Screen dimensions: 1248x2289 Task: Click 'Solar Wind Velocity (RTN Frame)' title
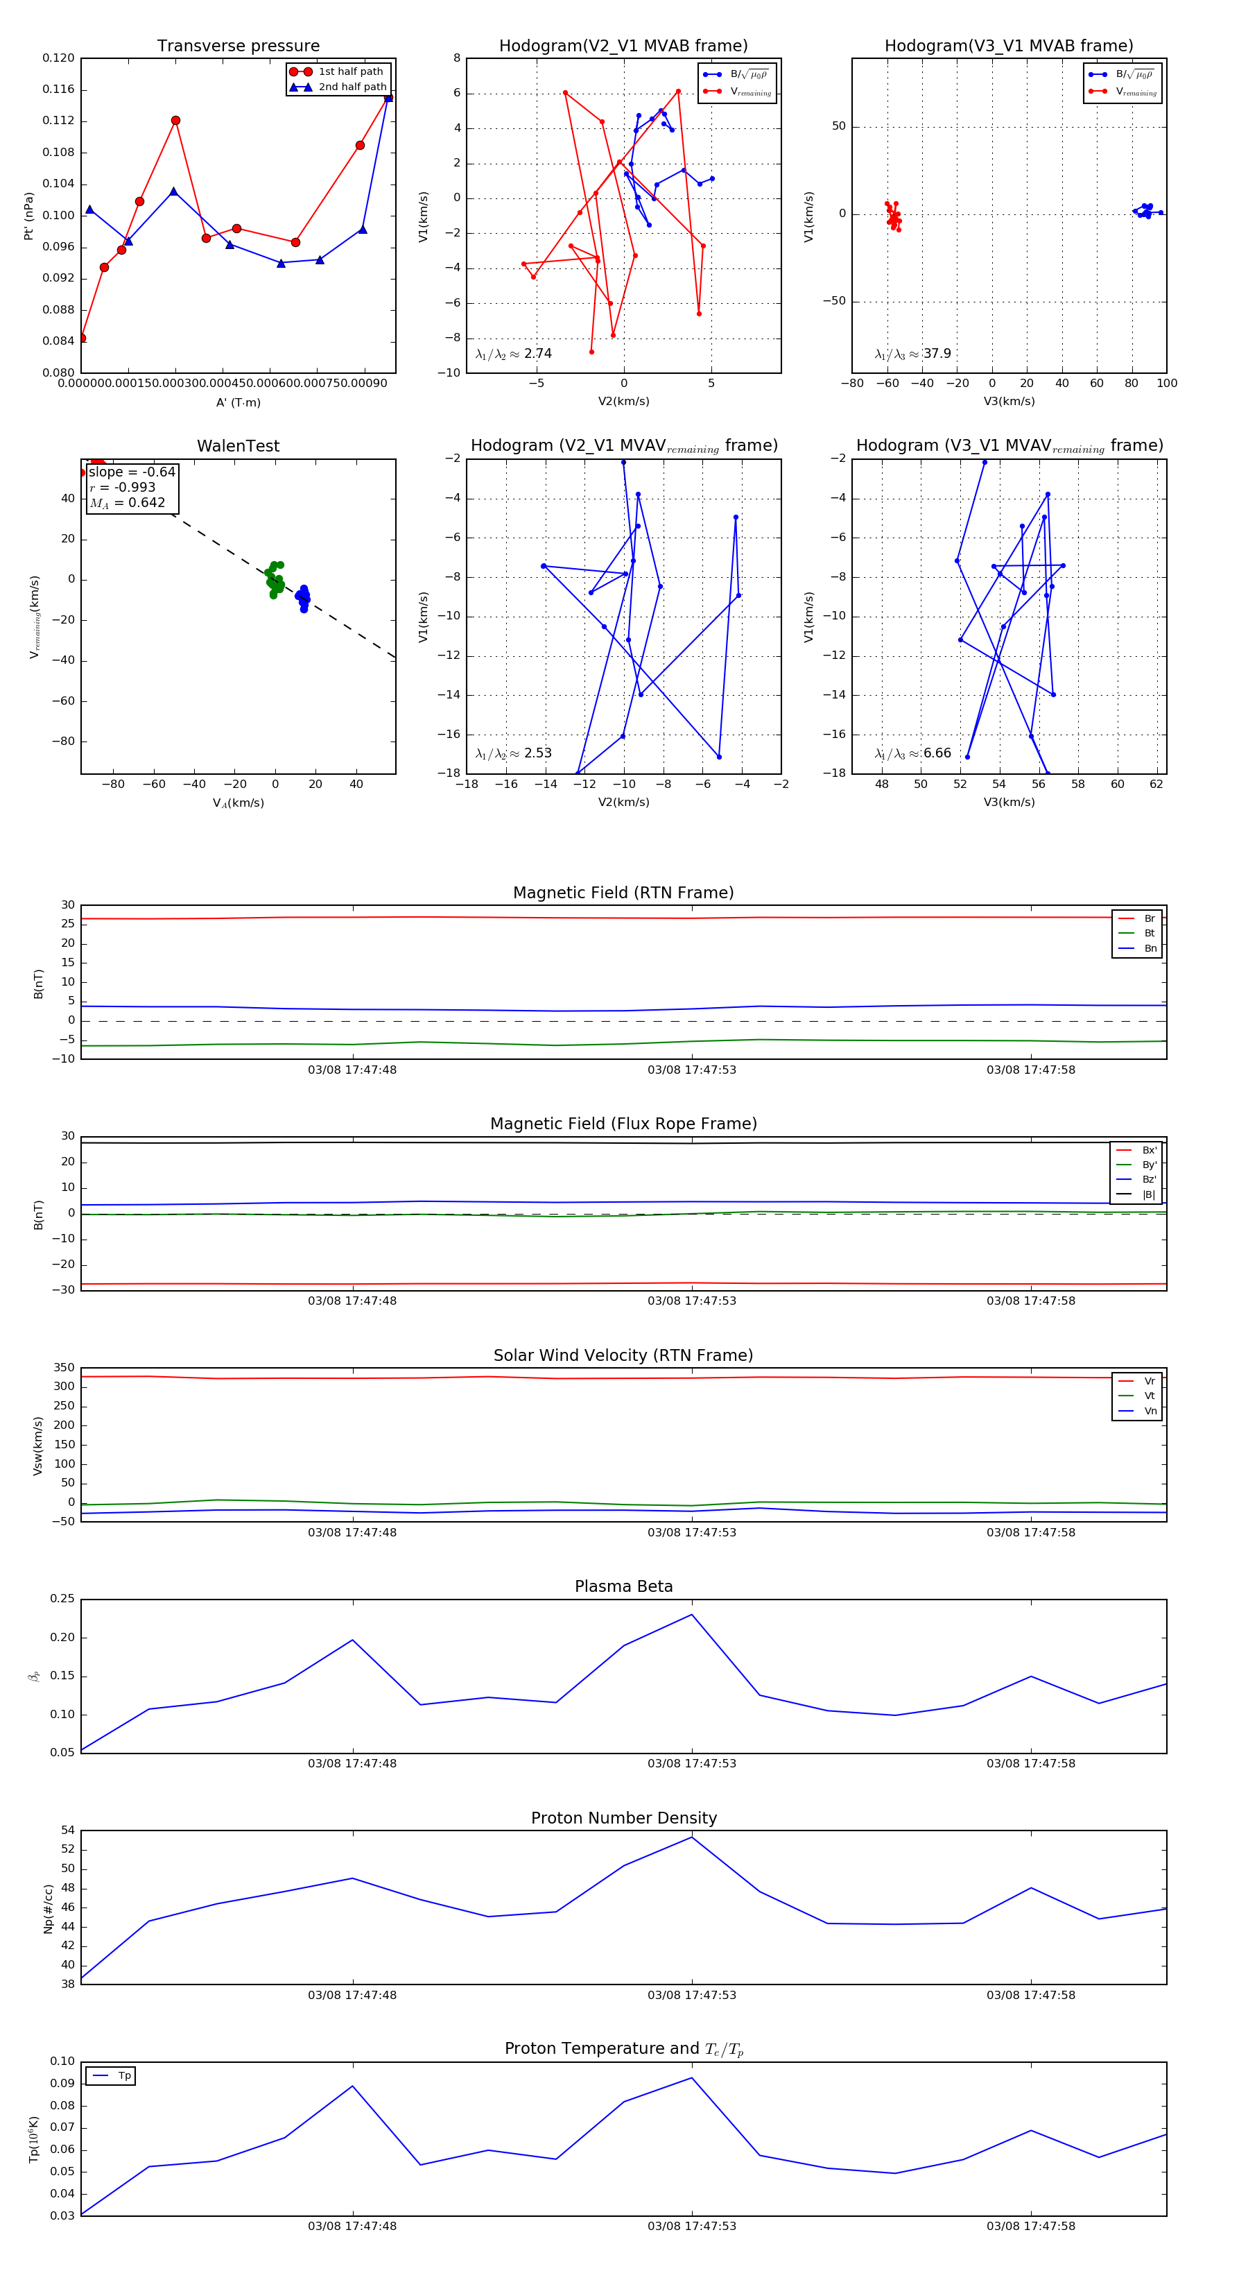tap(623, 1356)
